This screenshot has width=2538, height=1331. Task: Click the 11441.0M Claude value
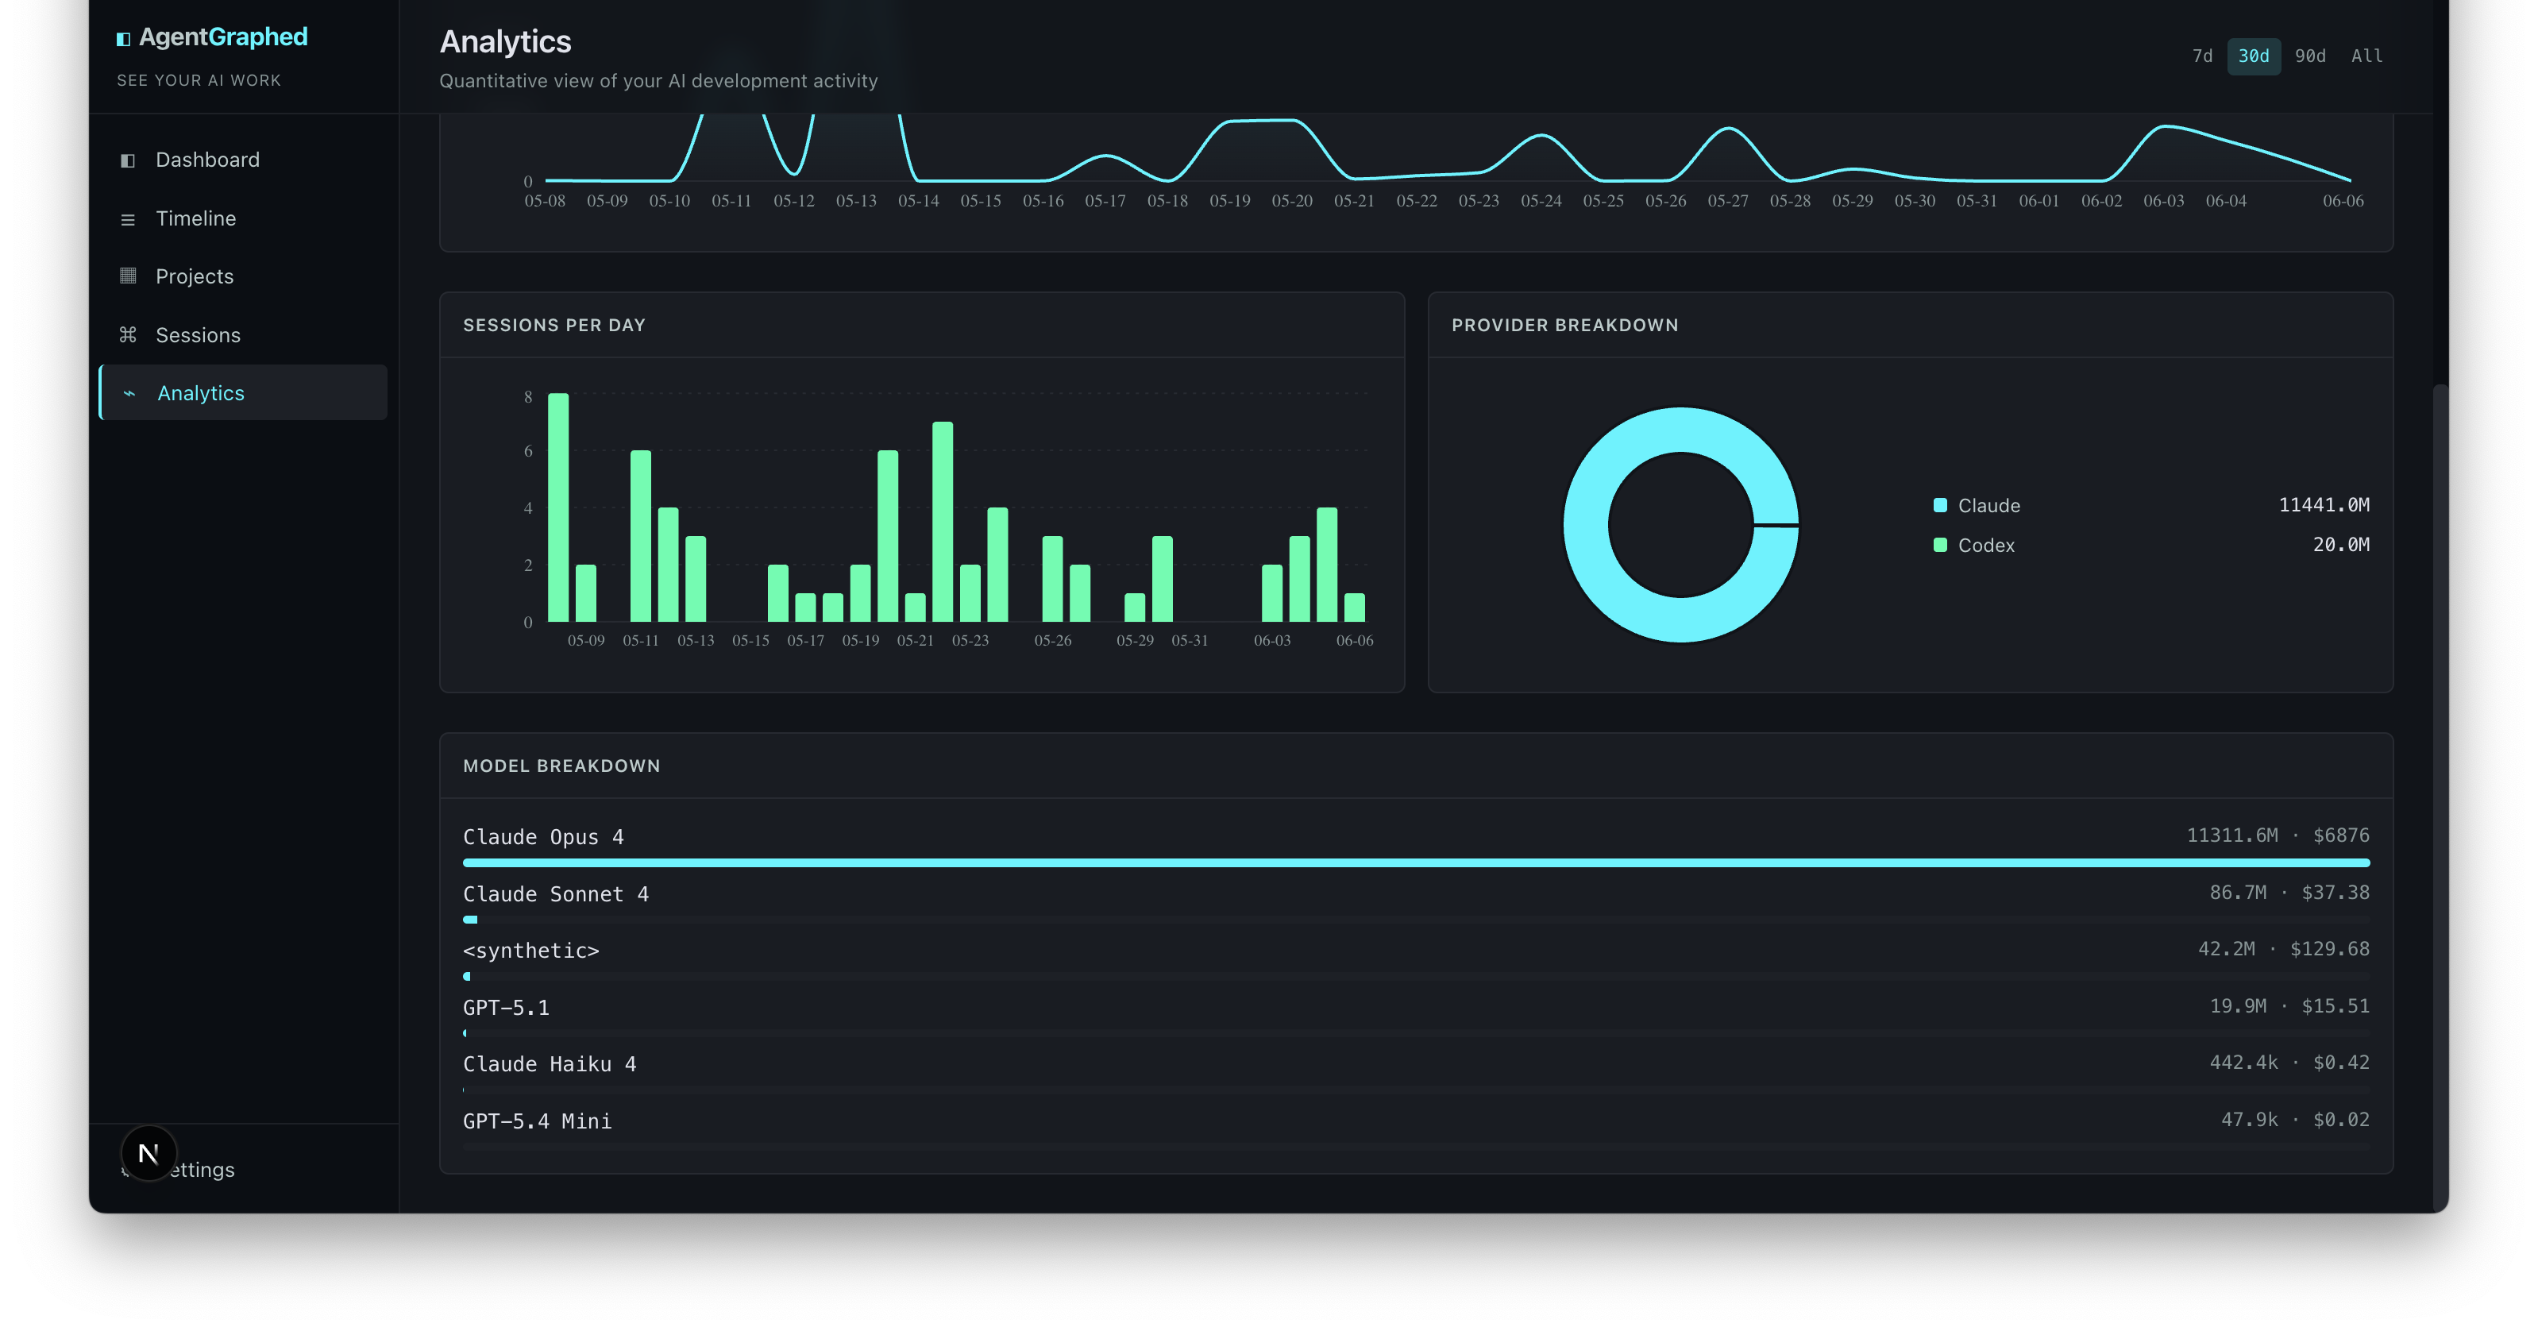2324,504
